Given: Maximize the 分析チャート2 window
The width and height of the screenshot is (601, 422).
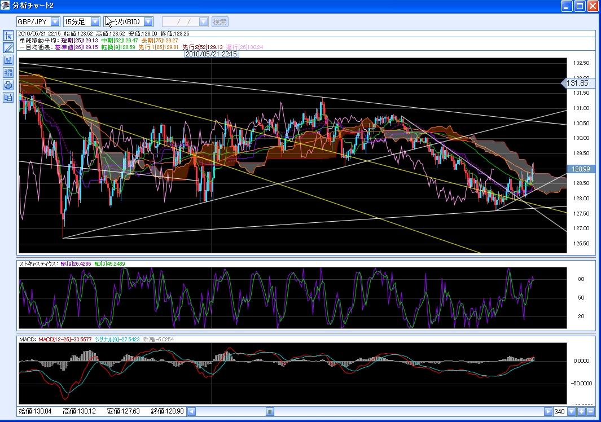Looking at the screenshot, I should (x=580, y=6).
